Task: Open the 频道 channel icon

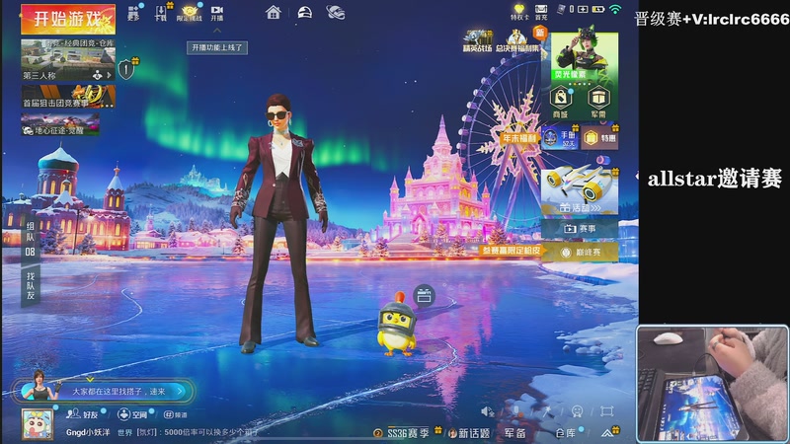Action: pyautogui.click(x=176, y=414)
